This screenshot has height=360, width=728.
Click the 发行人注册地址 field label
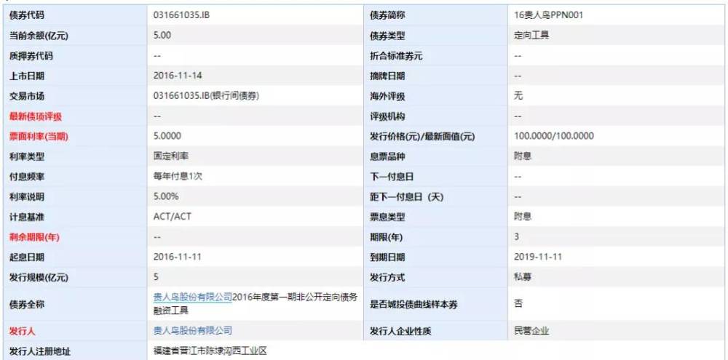40,351
